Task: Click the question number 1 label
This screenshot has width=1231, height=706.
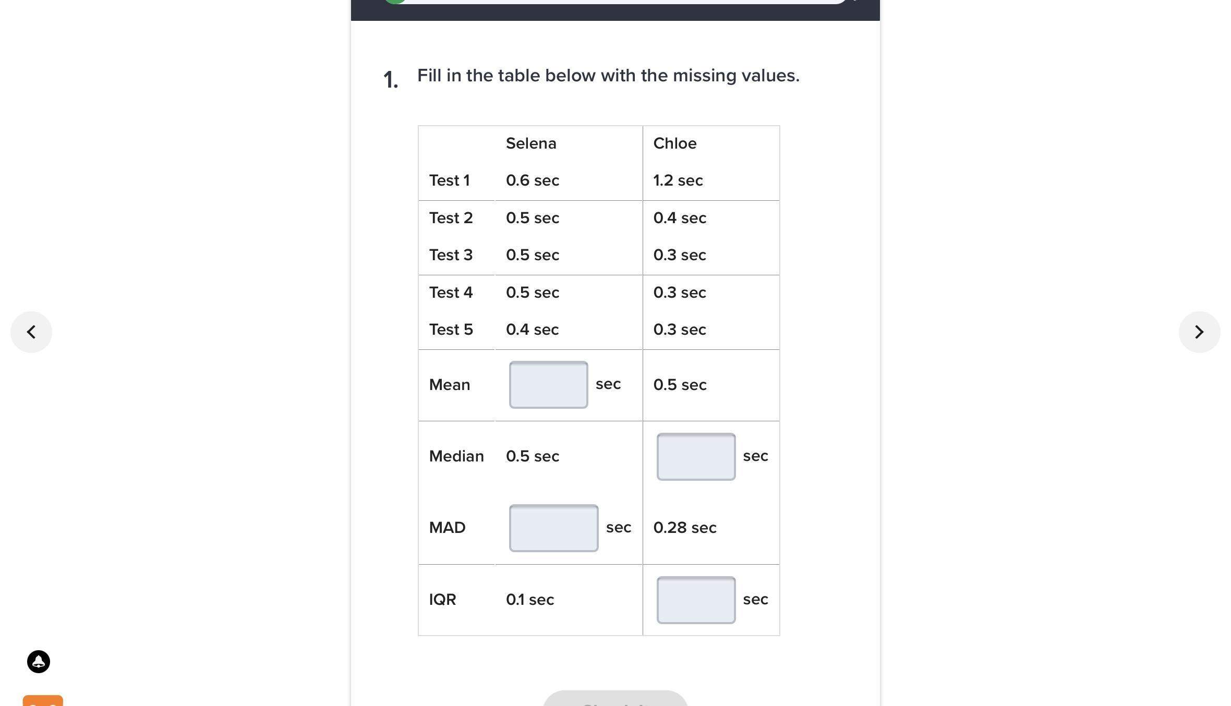Action: click(391, 80)
